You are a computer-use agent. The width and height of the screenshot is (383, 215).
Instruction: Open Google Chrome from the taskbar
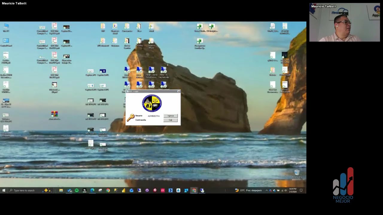(108, 190)
